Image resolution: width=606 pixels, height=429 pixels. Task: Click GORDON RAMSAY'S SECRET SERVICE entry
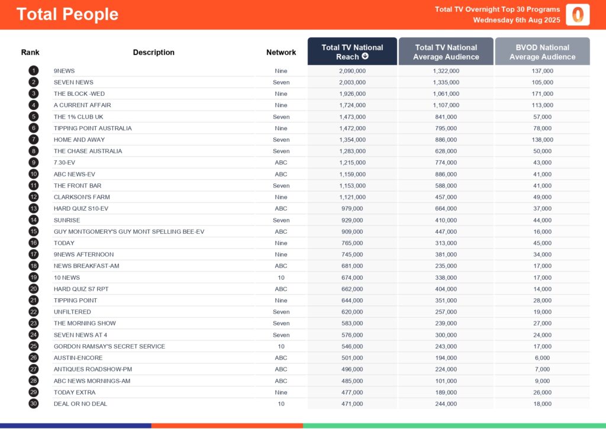point(109,347)
